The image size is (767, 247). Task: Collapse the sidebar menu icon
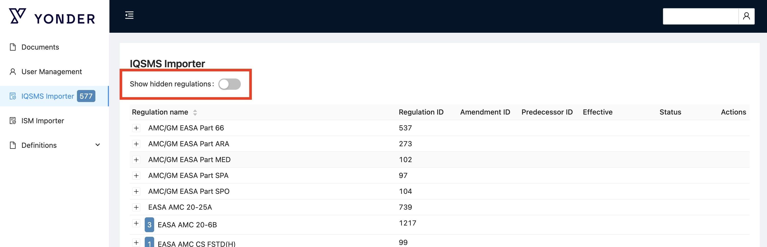[129, 15]
